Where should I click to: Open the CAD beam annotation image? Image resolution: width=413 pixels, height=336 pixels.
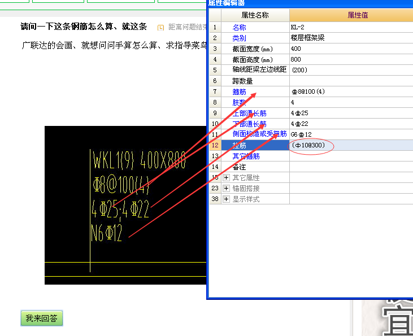[125, 205]
